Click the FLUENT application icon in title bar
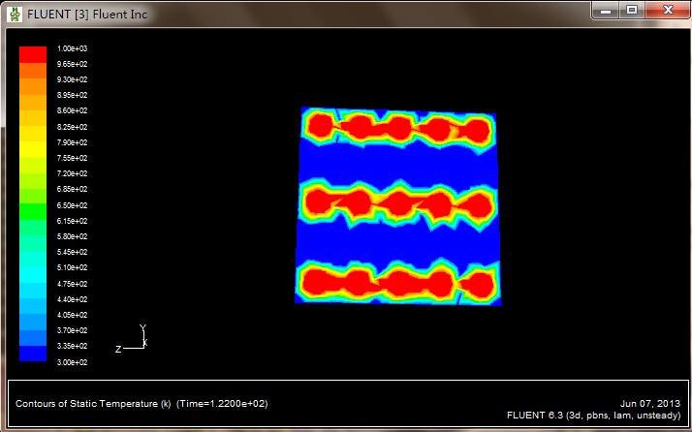This screenshot has height=432, width=692. coord(14,14)
